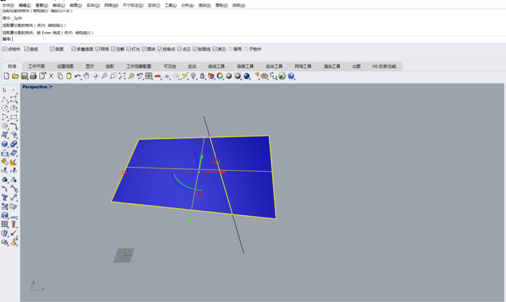Click the lock objects padlock icon

tap(202, 76)
